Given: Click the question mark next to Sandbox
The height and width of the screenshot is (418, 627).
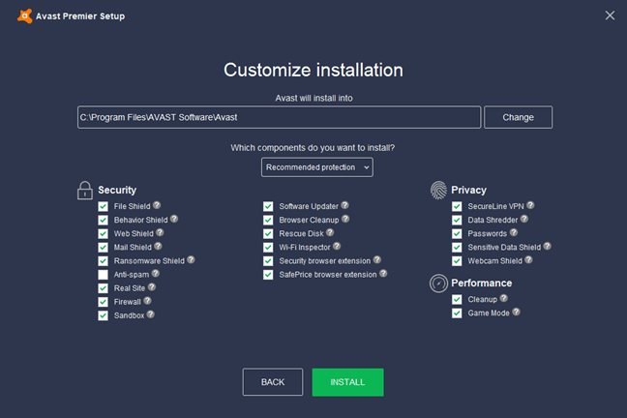Looking at the screenshot, I should tap(152, 313).
